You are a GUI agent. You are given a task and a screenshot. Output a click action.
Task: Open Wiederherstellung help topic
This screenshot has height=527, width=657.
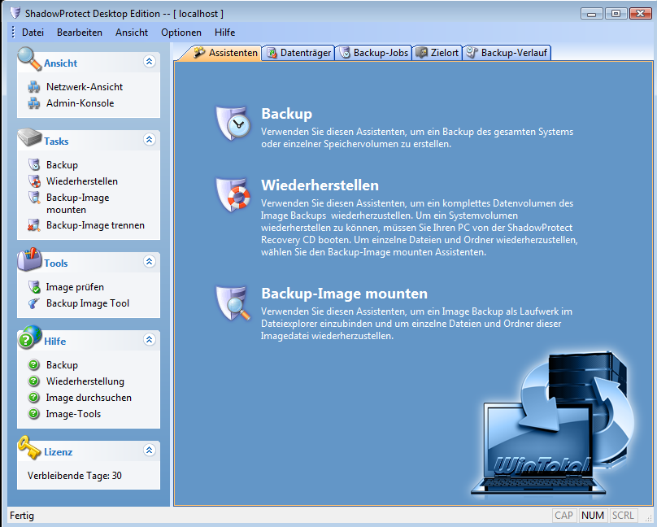[85, 381]
